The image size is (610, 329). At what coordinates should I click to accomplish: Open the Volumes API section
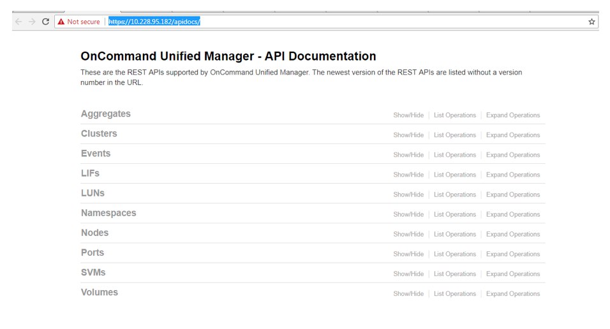(99, 293)
